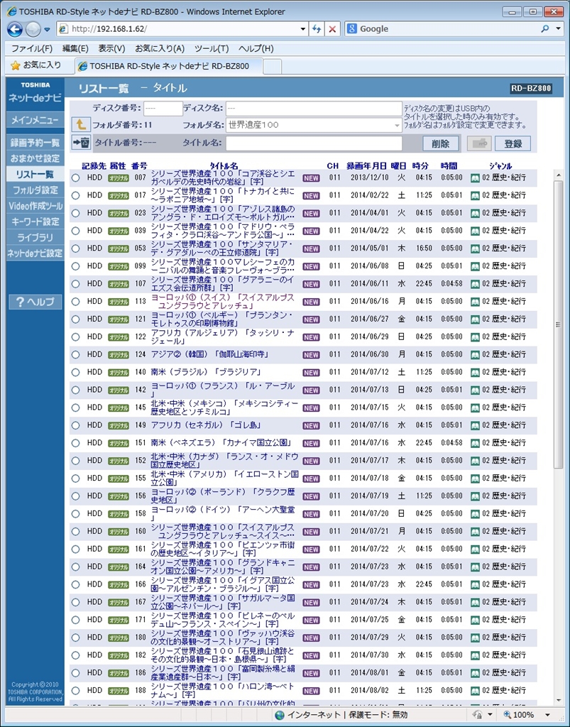
Task: Open the blank new tab button
Action: pos(273,66)
